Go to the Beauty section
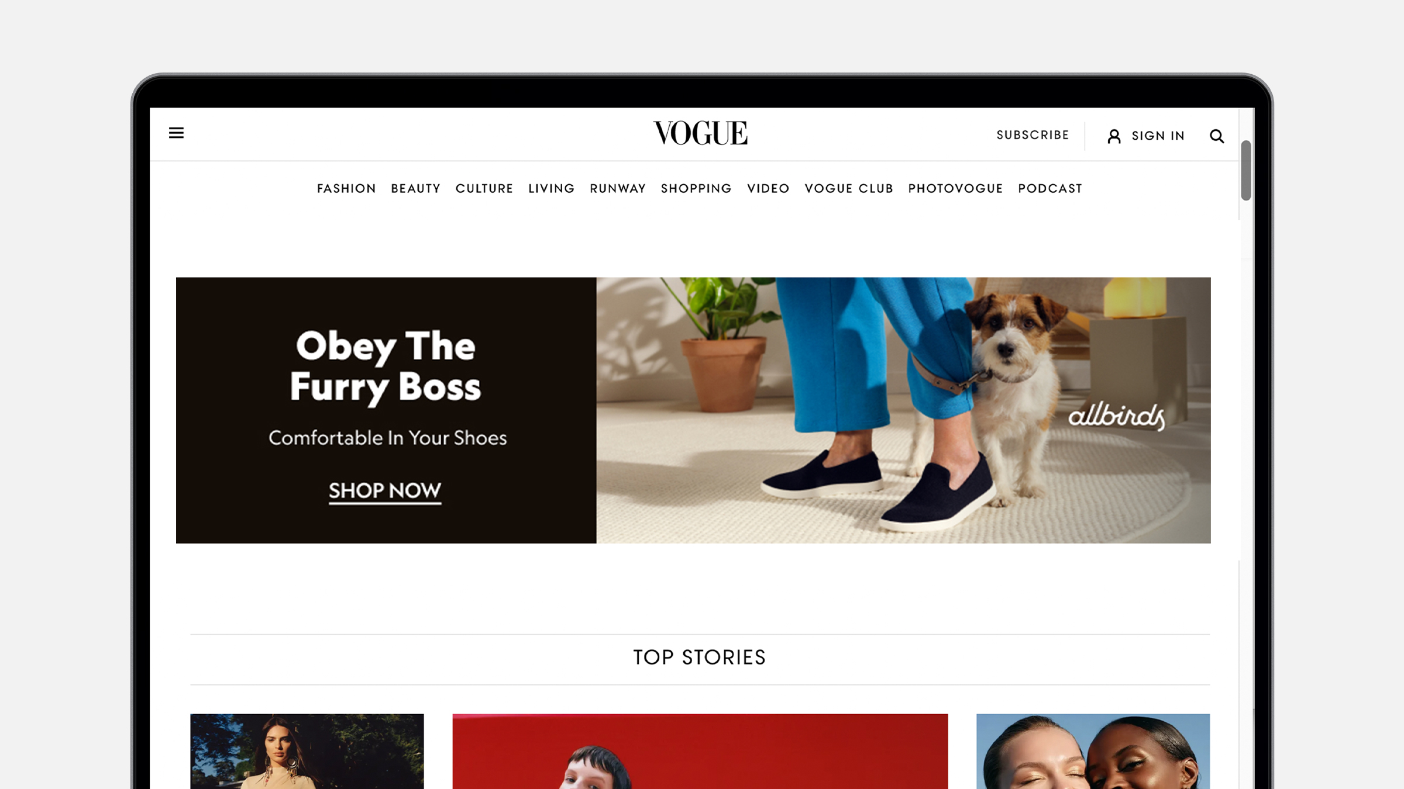1404x789 pixels. [415, 189]
